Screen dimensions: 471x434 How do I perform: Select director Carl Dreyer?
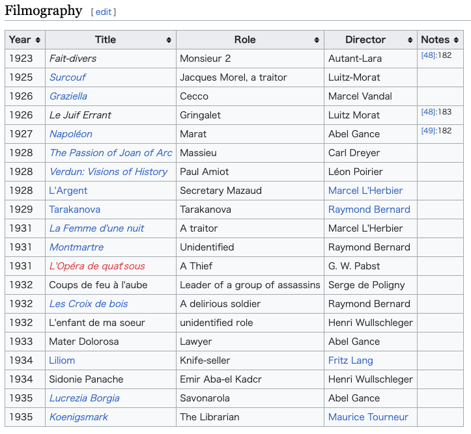pyautogui.click(x=354, y=153)
